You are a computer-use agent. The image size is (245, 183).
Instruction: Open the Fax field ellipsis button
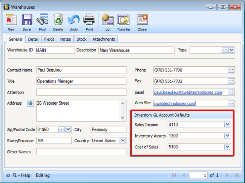tap(231, 81)
